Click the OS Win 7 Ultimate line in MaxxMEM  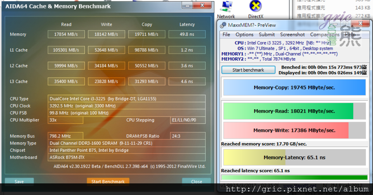(x=285, y=48)
